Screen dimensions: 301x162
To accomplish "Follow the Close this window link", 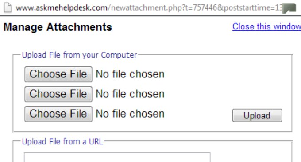I will point(266,26).
